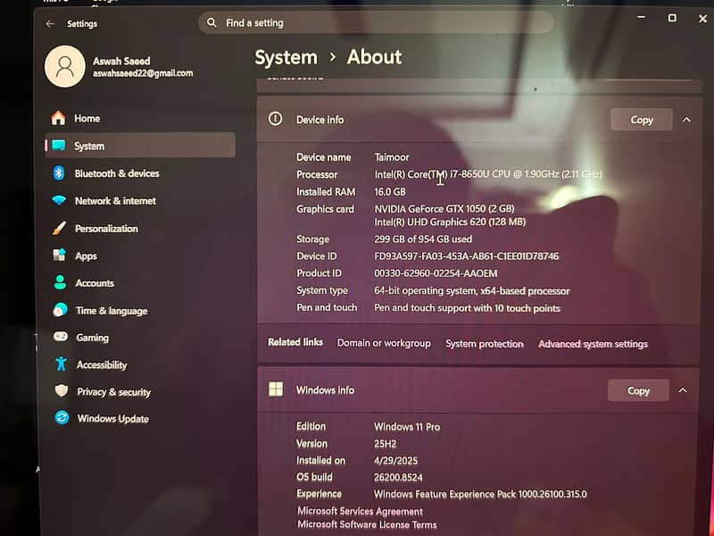Screen dimensions: 714x536
Task: Copy the Device info details
Action: [642, 120]
